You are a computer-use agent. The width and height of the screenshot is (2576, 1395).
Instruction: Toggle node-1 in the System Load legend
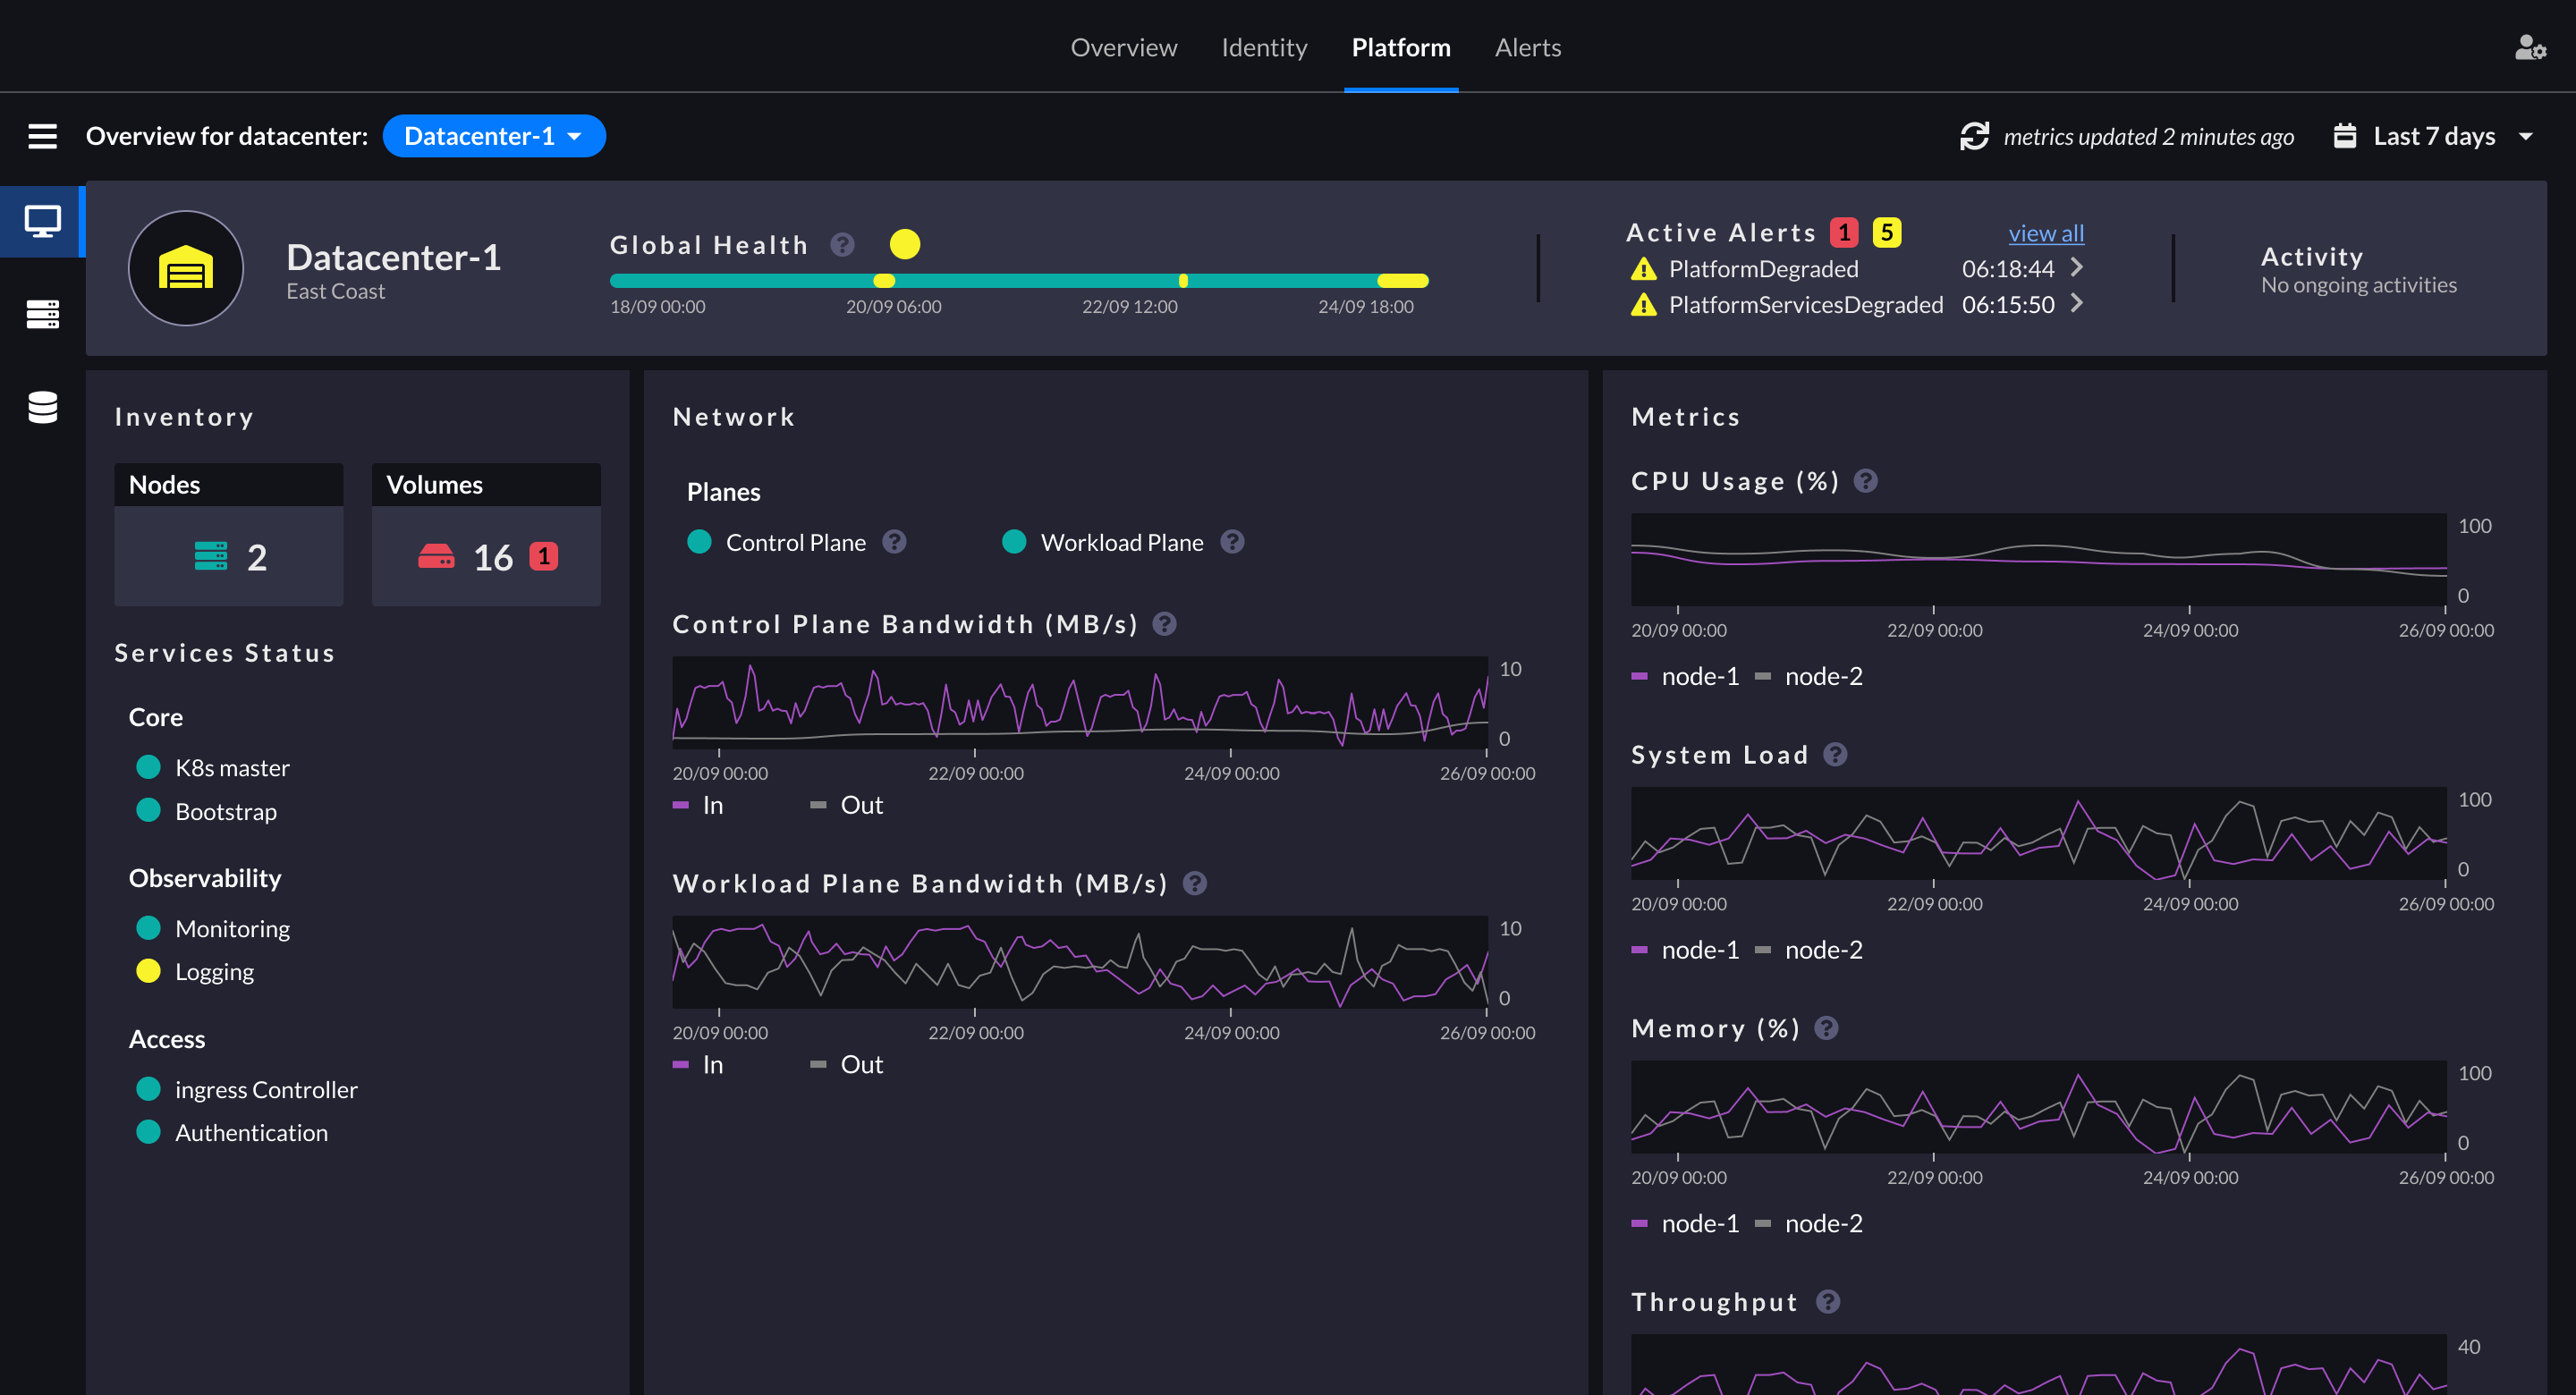(1685, 950)
